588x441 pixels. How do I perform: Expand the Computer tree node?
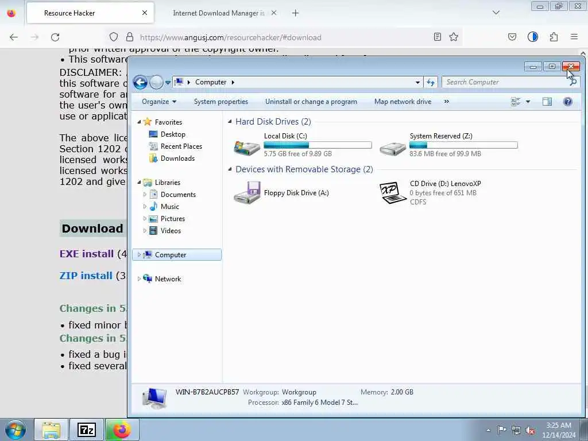[139, 254]
